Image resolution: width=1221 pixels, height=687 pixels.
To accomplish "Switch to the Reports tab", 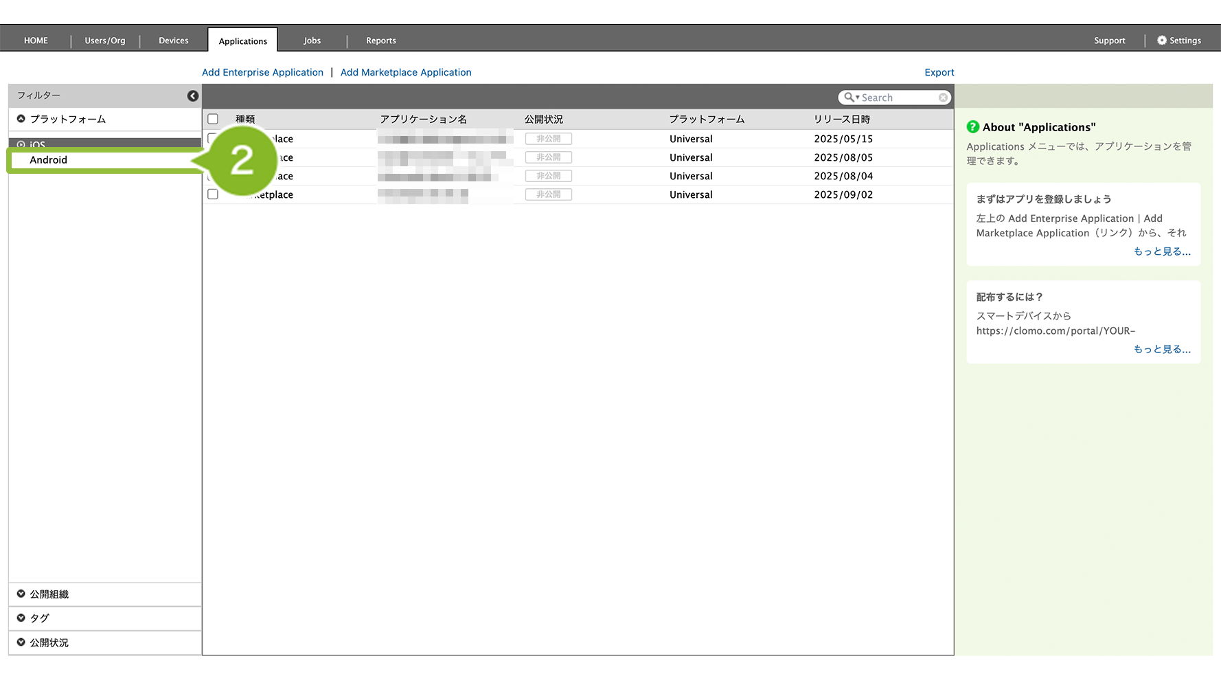I will (380, 41).
